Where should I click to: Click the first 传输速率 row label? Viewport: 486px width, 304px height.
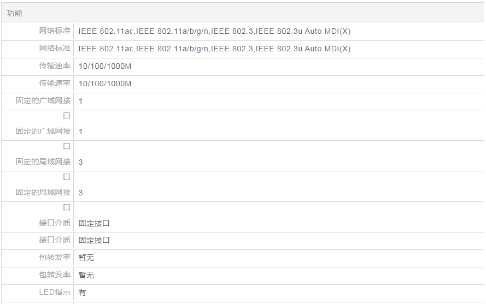coord(55,66)
